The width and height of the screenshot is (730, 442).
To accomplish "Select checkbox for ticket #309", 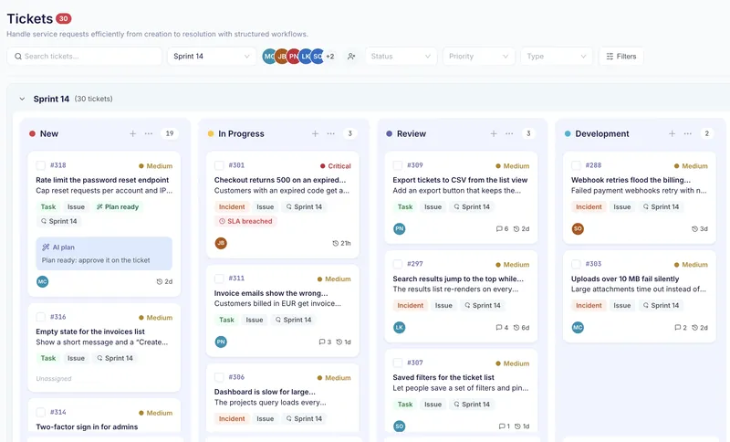I will tap(398, 165).
